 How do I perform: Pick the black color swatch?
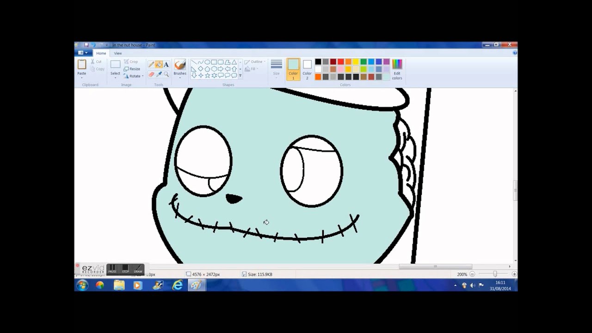[318, 62]
